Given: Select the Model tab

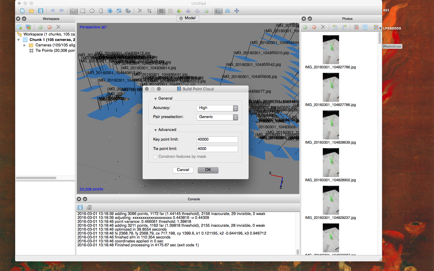Looking at the screenshot, I should coord(187,18).
